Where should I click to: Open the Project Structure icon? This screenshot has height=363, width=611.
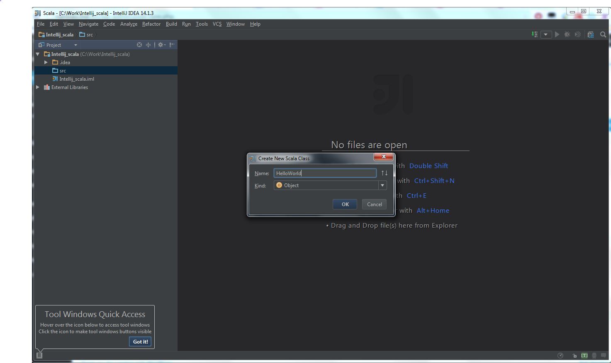(x=591, y=34)
